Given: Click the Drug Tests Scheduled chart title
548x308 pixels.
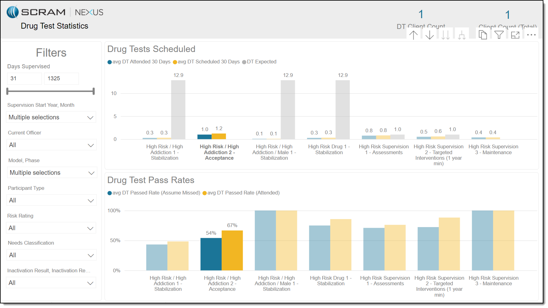Looking at the screenshot, I should [x=151, y=49].
